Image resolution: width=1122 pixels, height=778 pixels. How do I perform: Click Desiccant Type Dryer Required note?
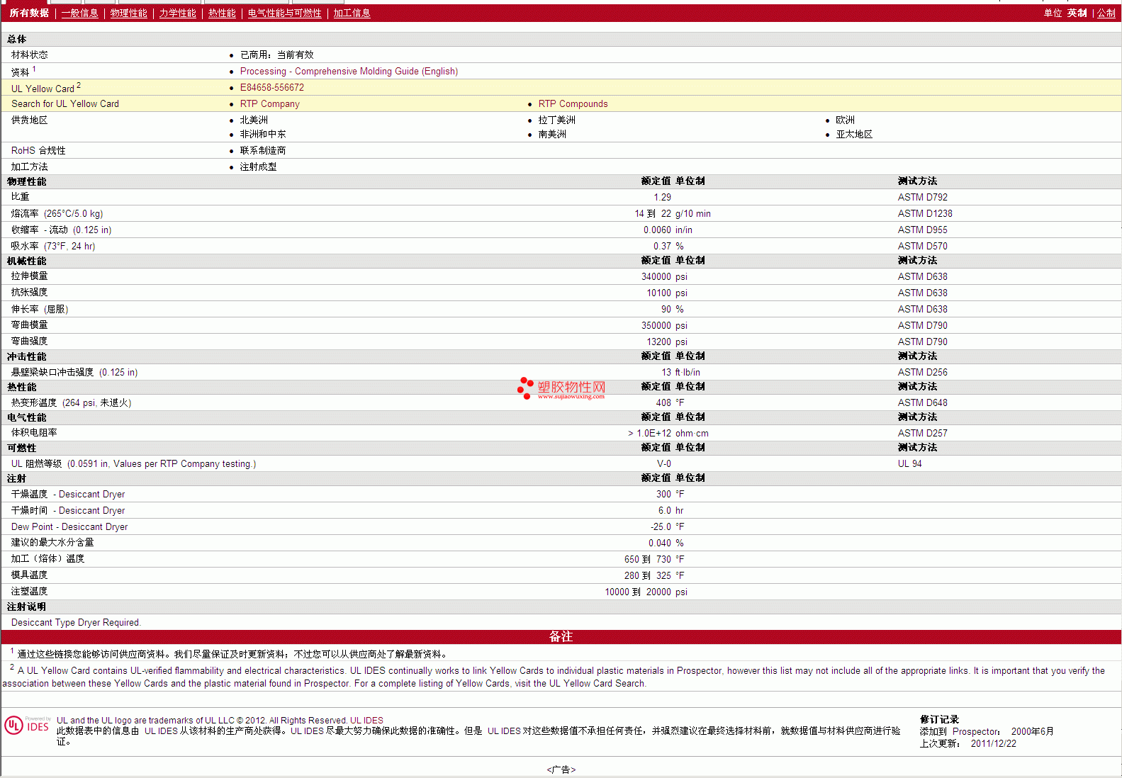76,622
